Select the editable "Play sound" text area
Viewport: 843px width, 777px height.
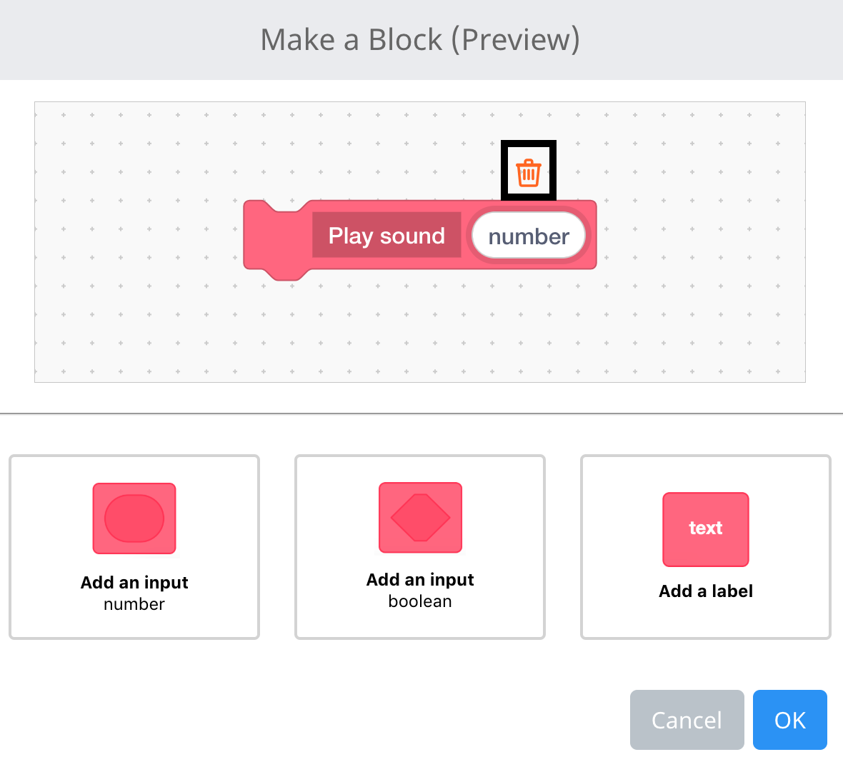click(x=386, y=236)
